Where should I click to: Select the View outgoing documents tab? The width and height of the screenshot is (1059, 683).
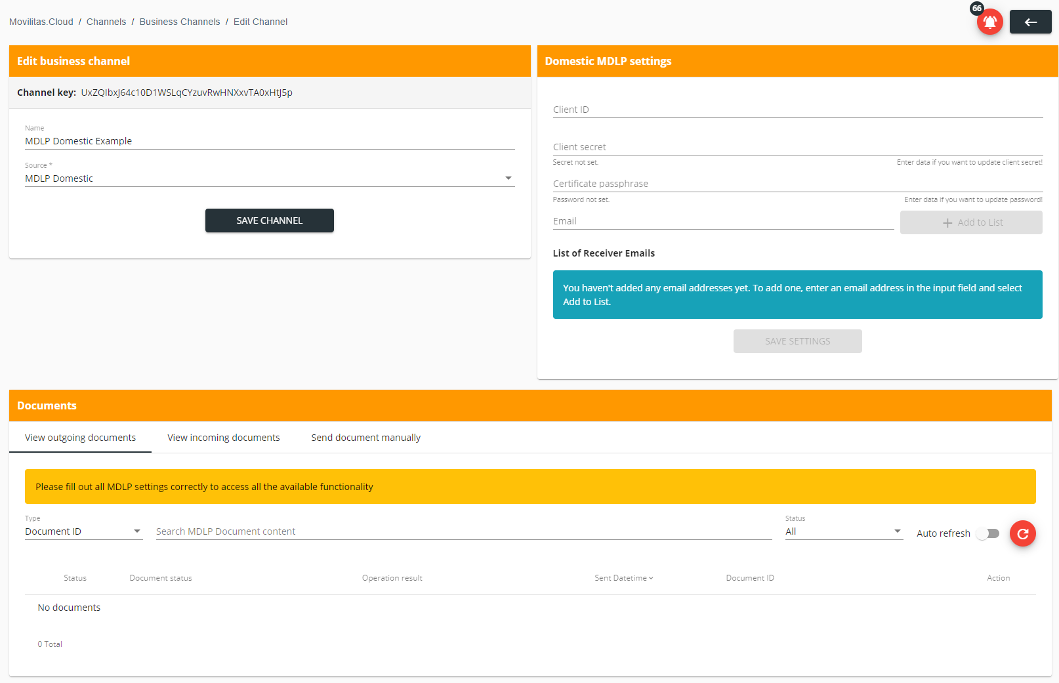pyautogui.click(x=79, y=437)
